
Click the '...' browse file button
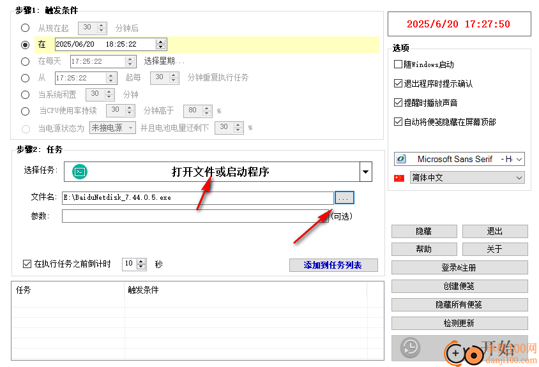tap(344, 198)
